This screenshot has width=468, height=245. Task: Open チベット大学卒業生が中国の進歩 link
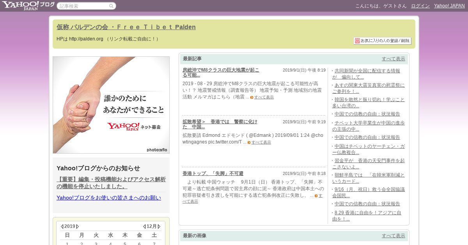(369, 126)
